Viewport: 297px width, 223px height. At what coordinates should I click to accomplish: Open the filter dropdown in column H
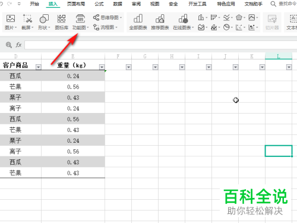[182, 67]
